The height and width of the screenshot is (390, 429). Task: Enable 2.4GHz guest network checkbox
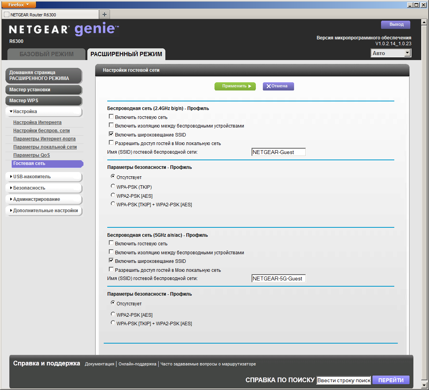(111, 117)
